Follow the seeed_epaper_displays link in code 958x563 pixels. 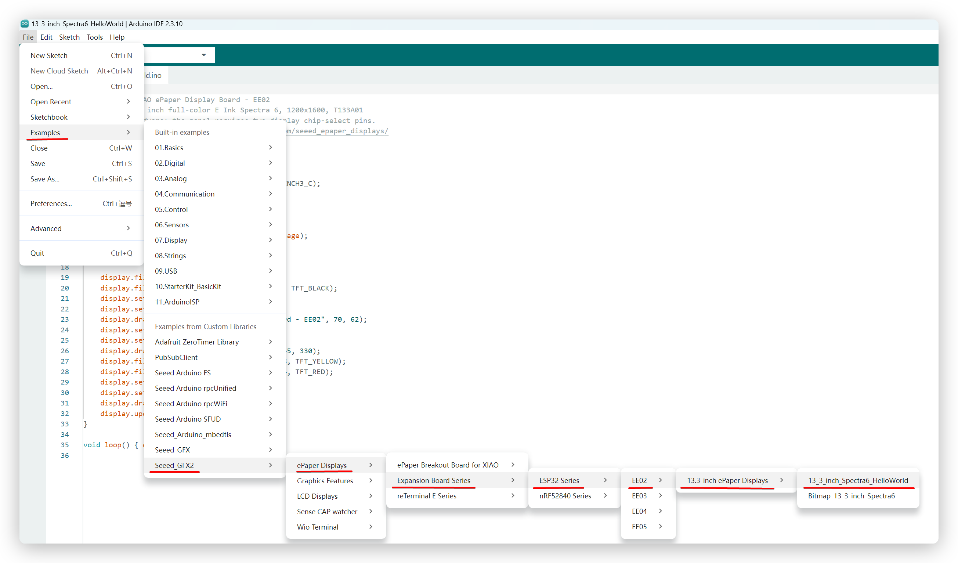pyautogui.click(x=337, y=131)
